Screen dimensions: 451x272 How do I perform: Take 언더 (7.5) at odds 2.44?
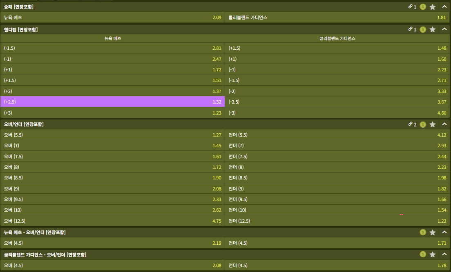pyautogui.click(x=337, y=156)
